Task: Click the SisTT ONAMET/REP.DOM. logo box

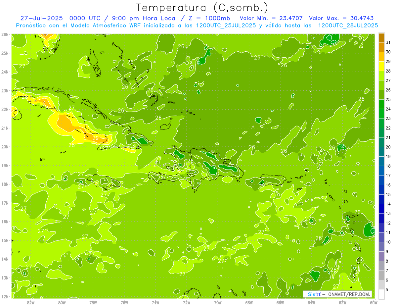Action: point(337,294)
